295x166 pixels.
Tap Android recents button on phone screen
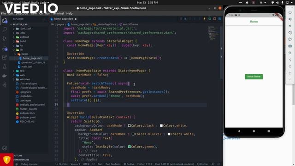(x=269, y=131)
